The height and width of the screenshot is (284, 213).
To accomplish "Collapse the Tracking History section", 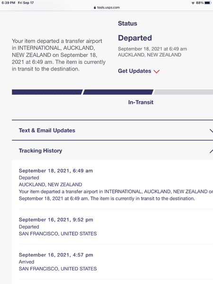I will 211,151.
